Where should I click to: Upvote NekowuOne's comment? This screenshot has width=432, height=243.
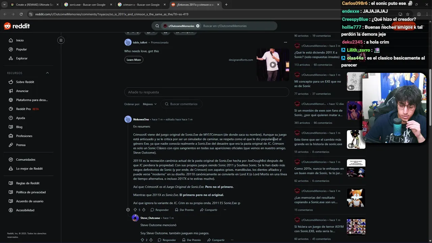pos(135,210)
